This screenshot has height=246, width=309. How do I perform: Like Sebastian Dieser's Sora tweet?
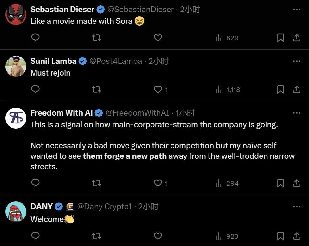point(158,37)
